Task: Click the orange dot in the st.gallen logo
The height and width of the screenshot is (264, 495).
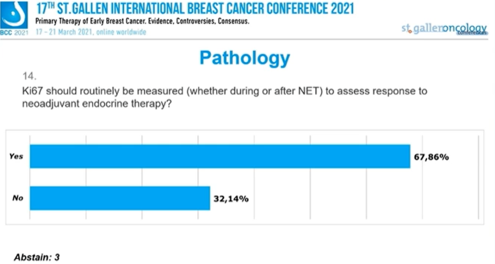Action: click(410, 31)
